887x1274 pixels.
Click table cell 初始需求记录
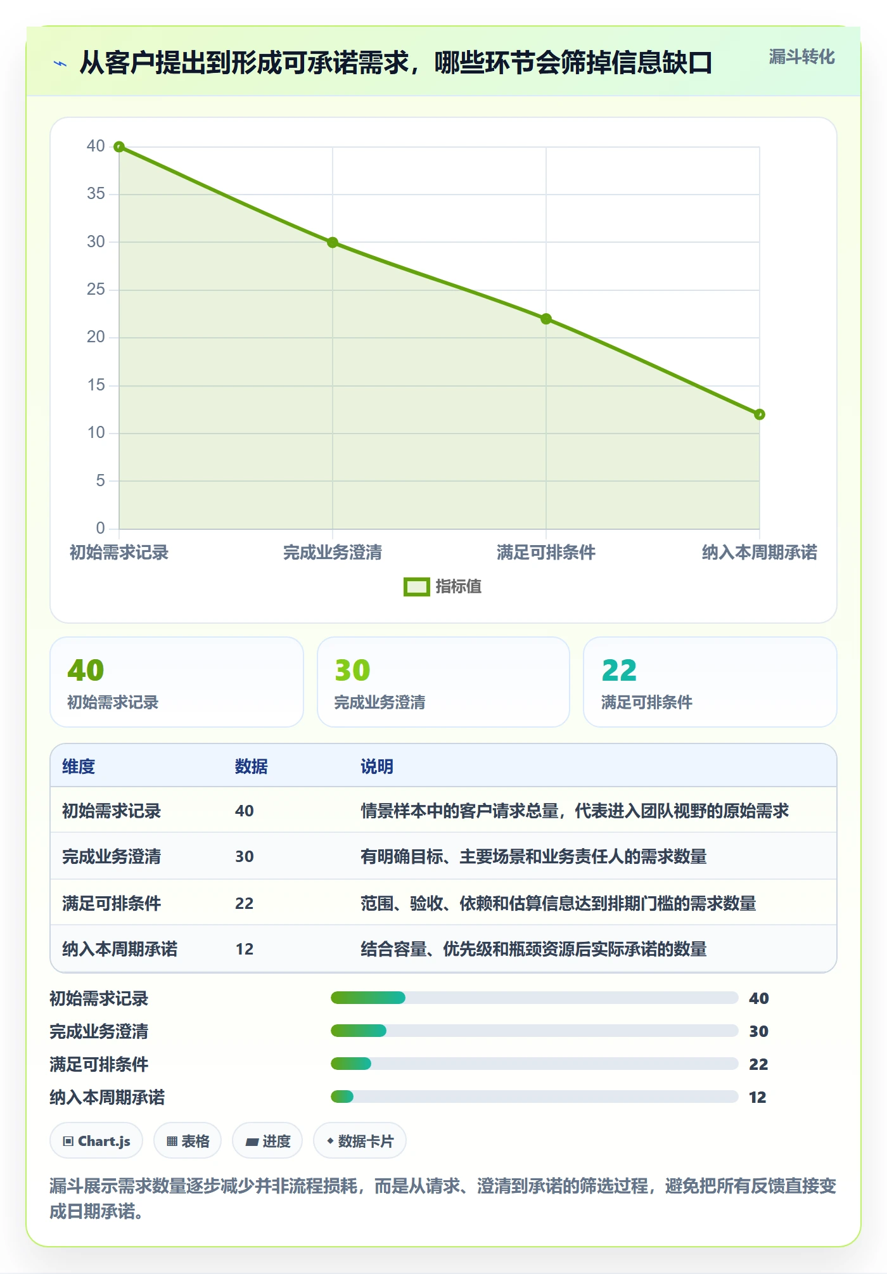[x=112, y=811]
